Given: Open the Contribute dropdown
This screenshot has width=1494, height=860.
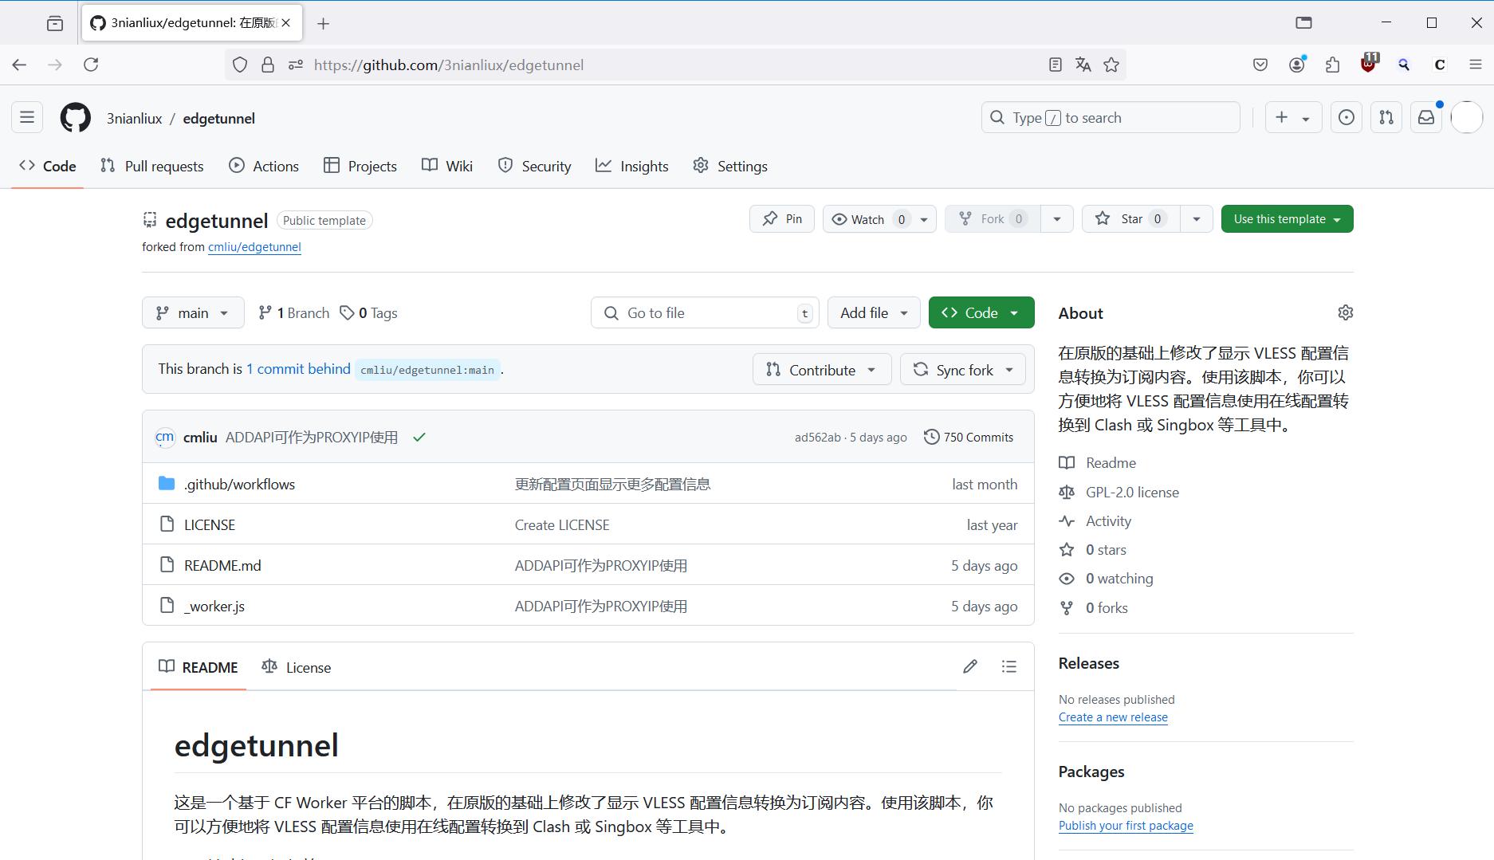Looking at the screenshot, I should pos(822,369).
